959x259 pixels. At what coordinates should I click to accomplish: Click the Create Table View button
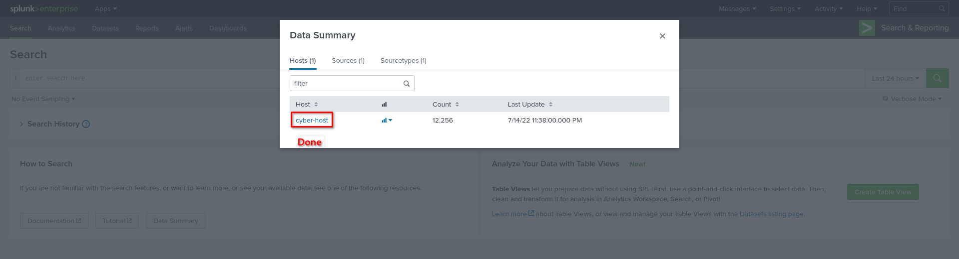click(883, 192)
